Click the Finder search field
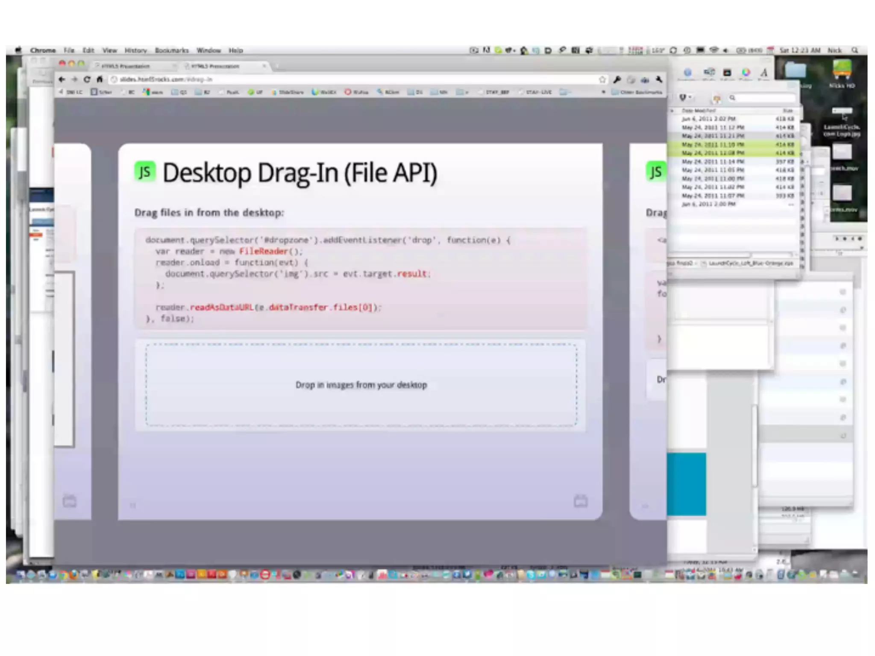 (763, 98)
